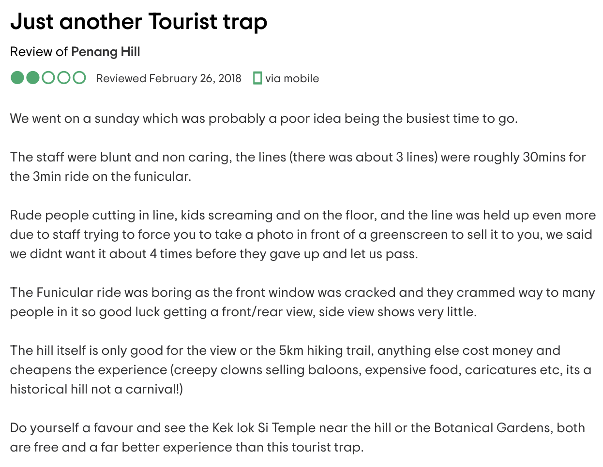
Task: Click the fifth empty rating bubble
Action: (79, 77)
